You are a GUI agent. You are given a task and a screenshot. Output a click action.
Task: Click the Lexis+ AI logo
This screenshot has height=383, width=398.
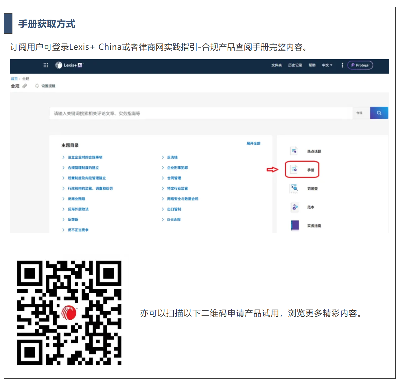(69, 65)
